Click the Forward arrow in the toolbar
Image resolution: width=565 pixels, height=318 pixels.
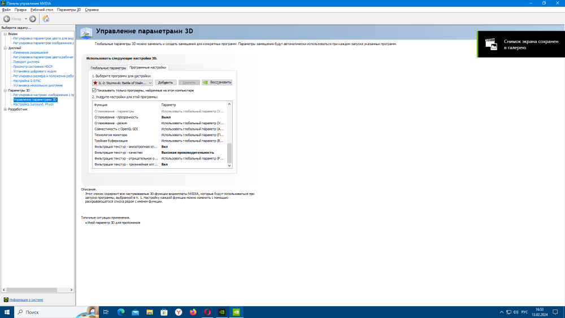pos(33,19)
